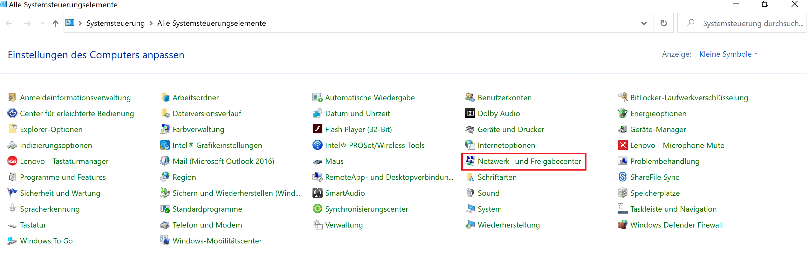Expand the chevron before Systemsteuerung breadcrumb
Screen dimensions: 809x253
tap(80, 23)
